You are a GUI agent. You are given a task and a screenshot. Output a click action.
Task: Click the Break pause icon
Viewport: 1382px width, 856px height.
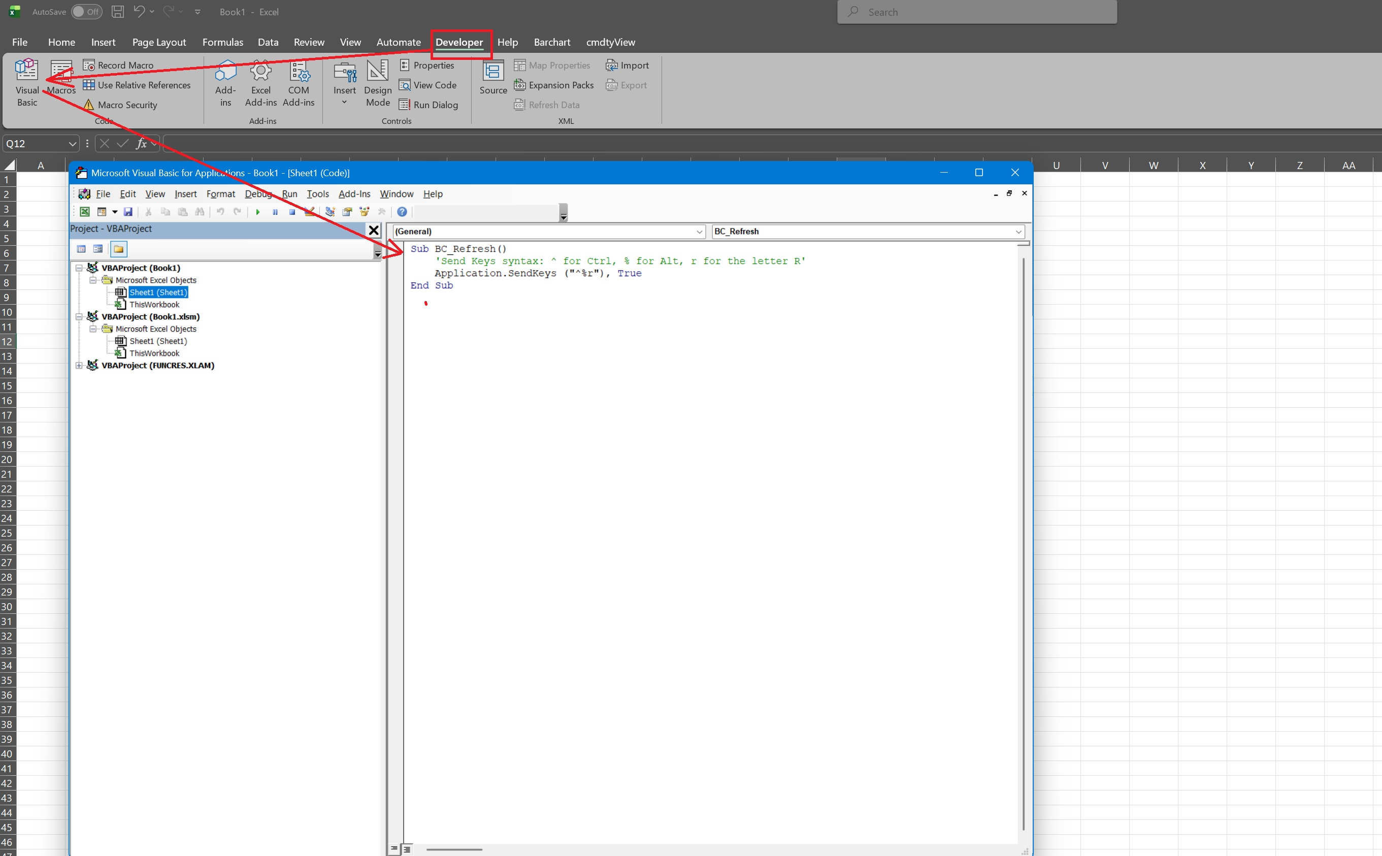point(275,212)
